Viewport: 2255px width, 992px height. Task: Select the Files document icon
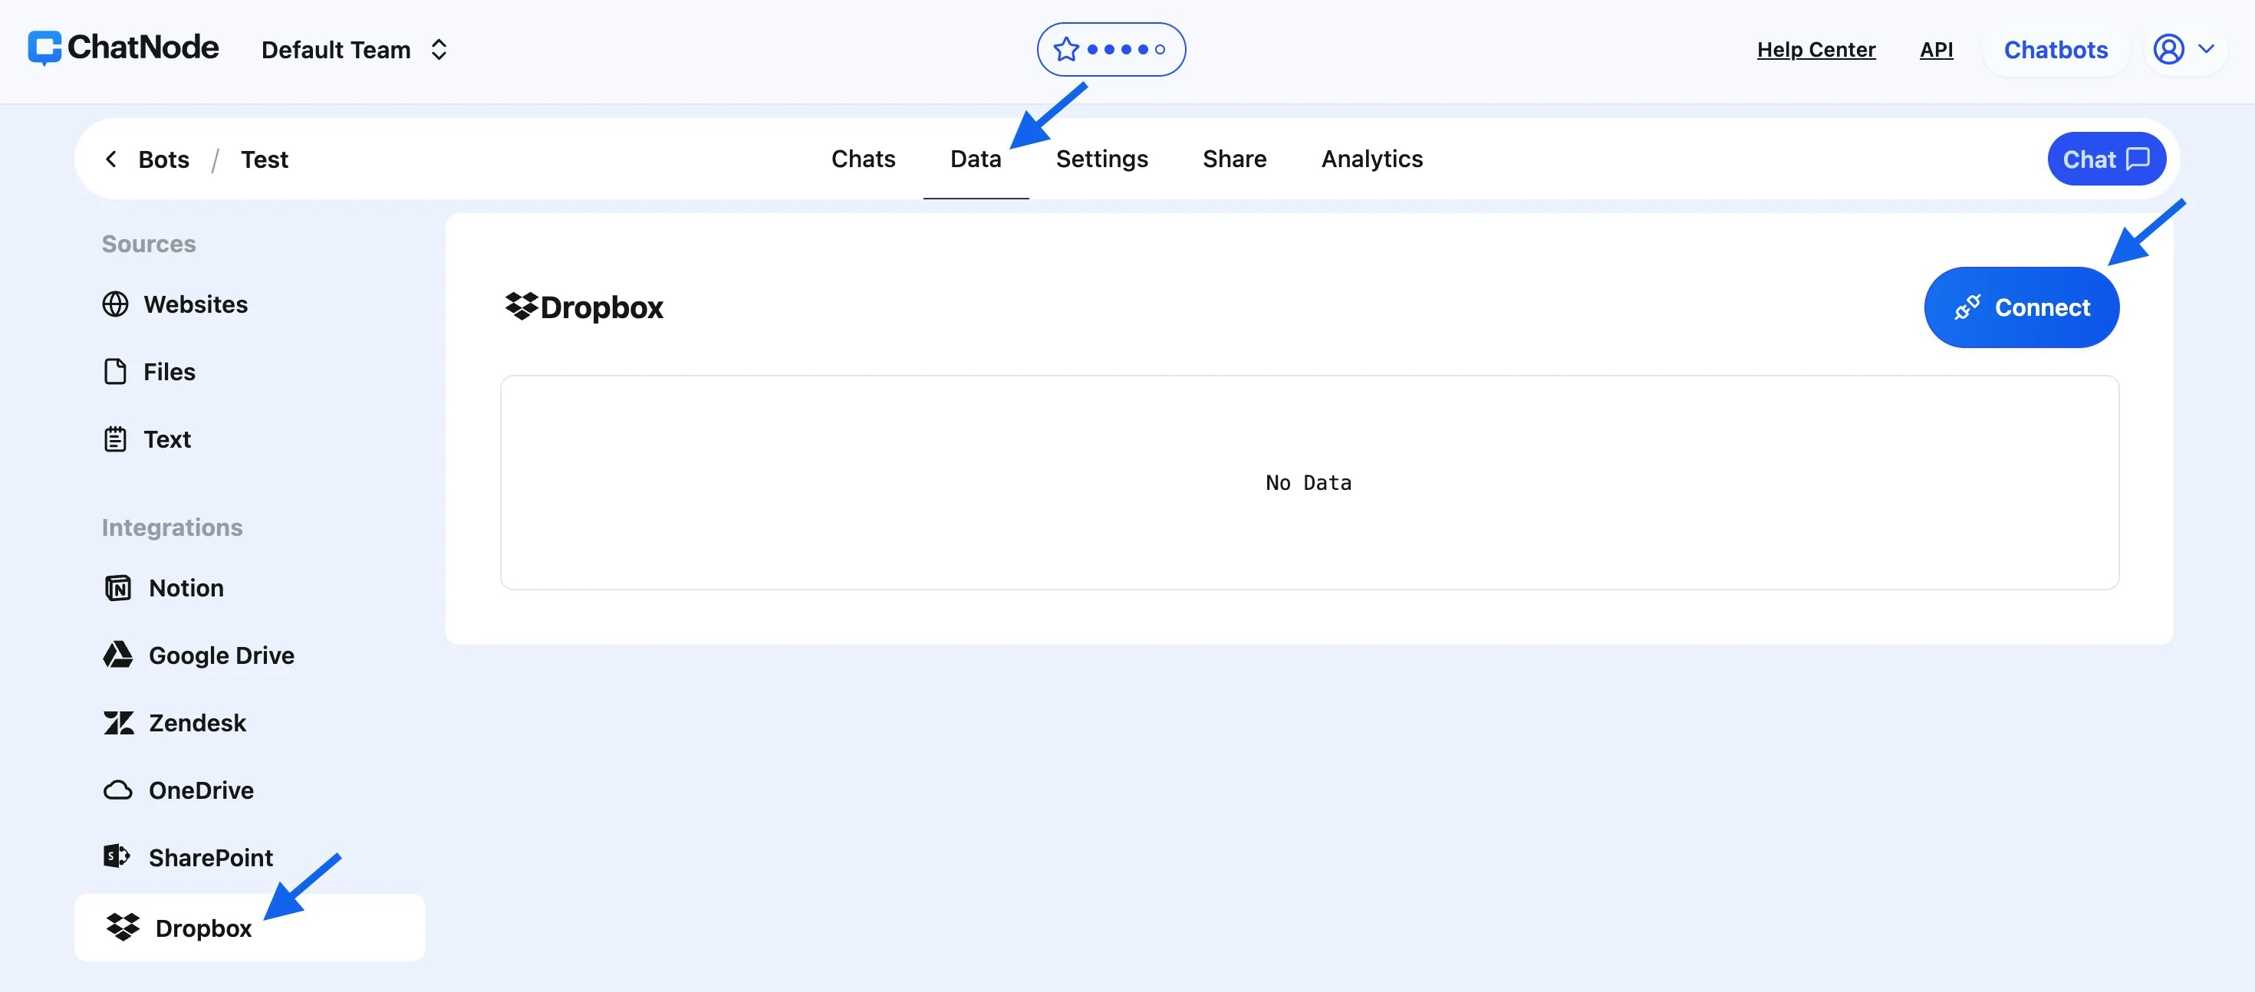coord(116,372)
